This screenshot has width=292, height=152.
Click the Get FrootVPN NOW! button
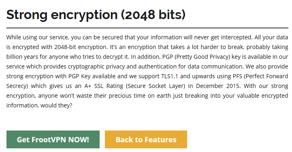(53, 139)
